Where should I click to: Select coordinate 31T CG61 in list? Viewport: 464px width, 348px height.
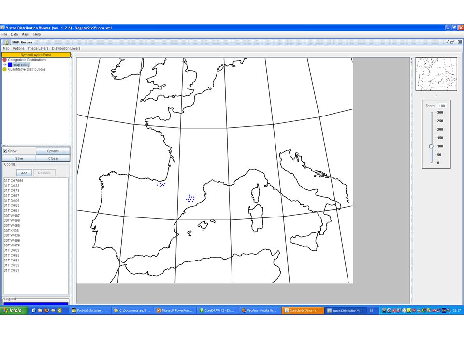(x=12, y=210)
